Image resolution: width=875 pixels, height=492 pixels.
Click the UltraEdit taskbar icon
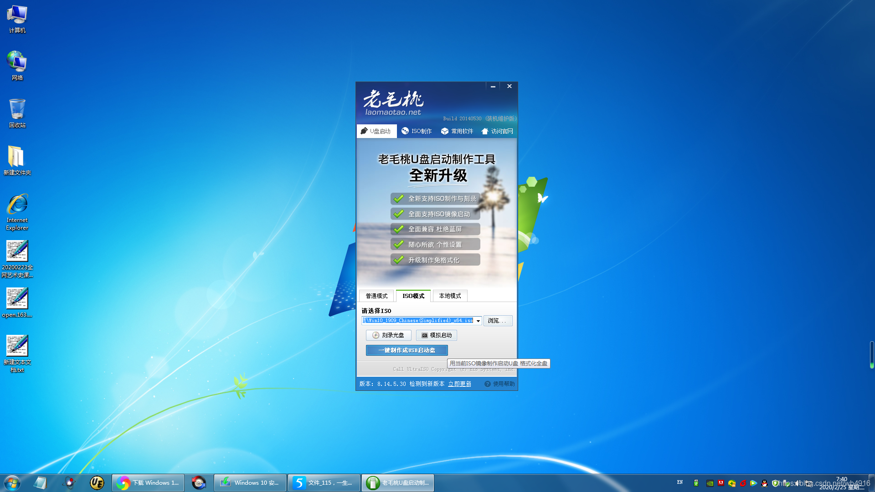pos(97,483)
